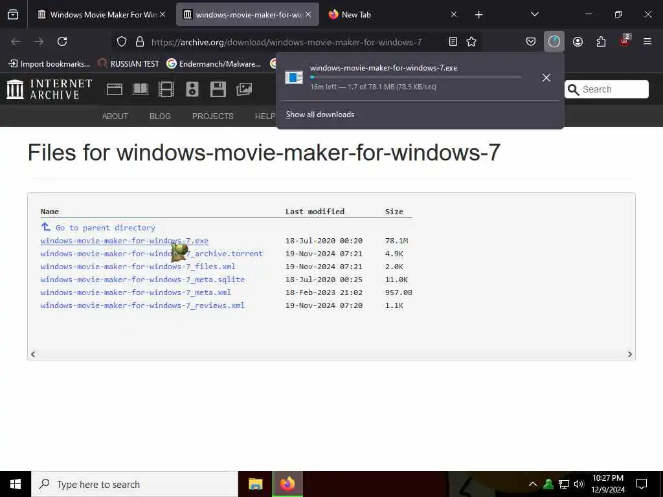Reload the current page

[62, 41]
